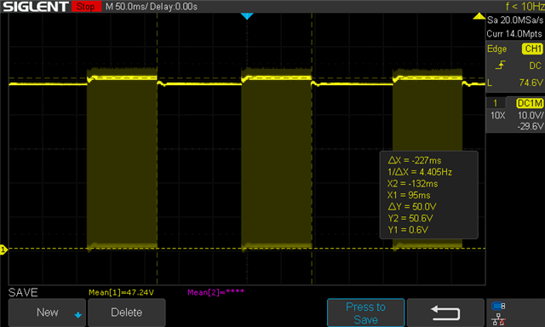545x327 pixels.
Task: Click Press to Save softkey
Action: (x=365, y=313)
